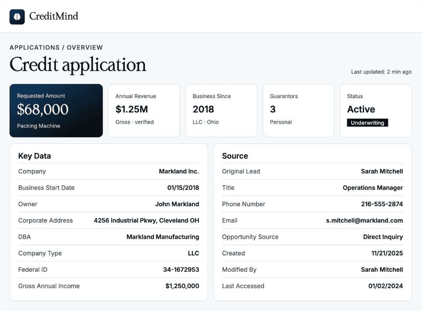Click the Personal guarantors caption

coord(281,122)
